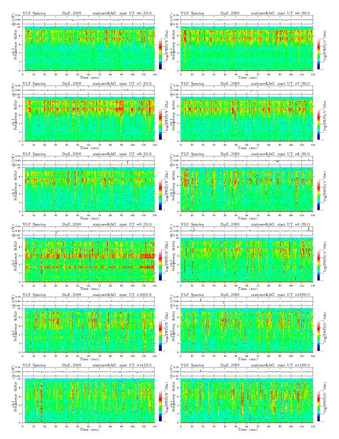
Task: Click the ch.1 (V) waveform strip above the 6:20:0 spectrogram
Action: click(x=89, y=20)
